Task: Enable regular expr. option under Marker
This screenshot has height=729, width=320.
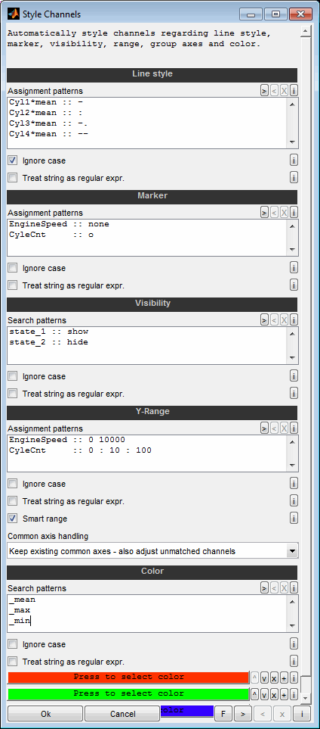Action: click(13, 285)
